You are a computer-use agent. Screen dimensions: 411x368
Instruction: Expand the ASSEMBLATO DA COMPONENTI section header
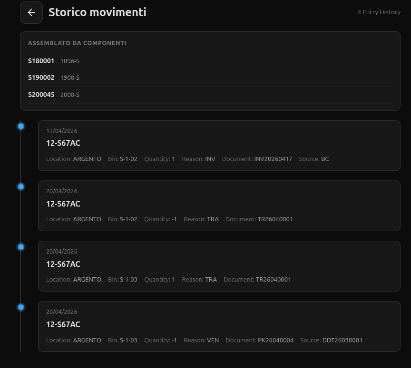point(77,43)
